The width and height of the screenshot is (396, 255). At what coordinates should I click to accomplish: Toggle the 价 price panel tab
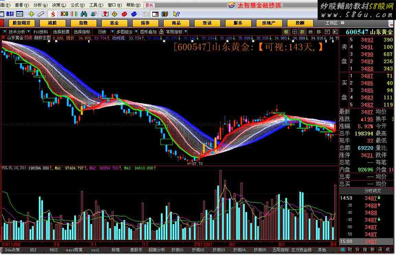[357, 250]
